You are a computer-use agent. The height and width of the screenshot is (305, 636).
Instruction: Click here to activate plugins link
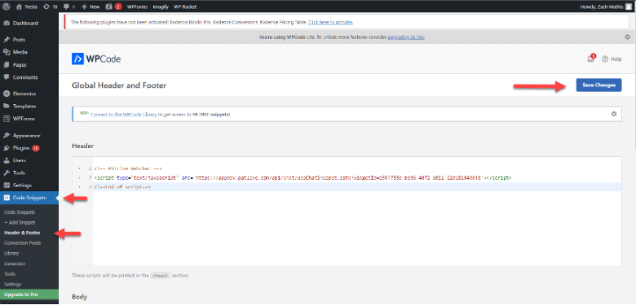tap(330, 22)
